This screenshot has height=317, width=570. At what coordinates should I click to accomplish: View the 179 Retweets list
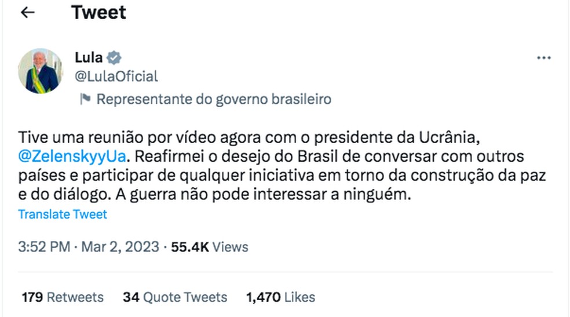(x=63, y=297)
